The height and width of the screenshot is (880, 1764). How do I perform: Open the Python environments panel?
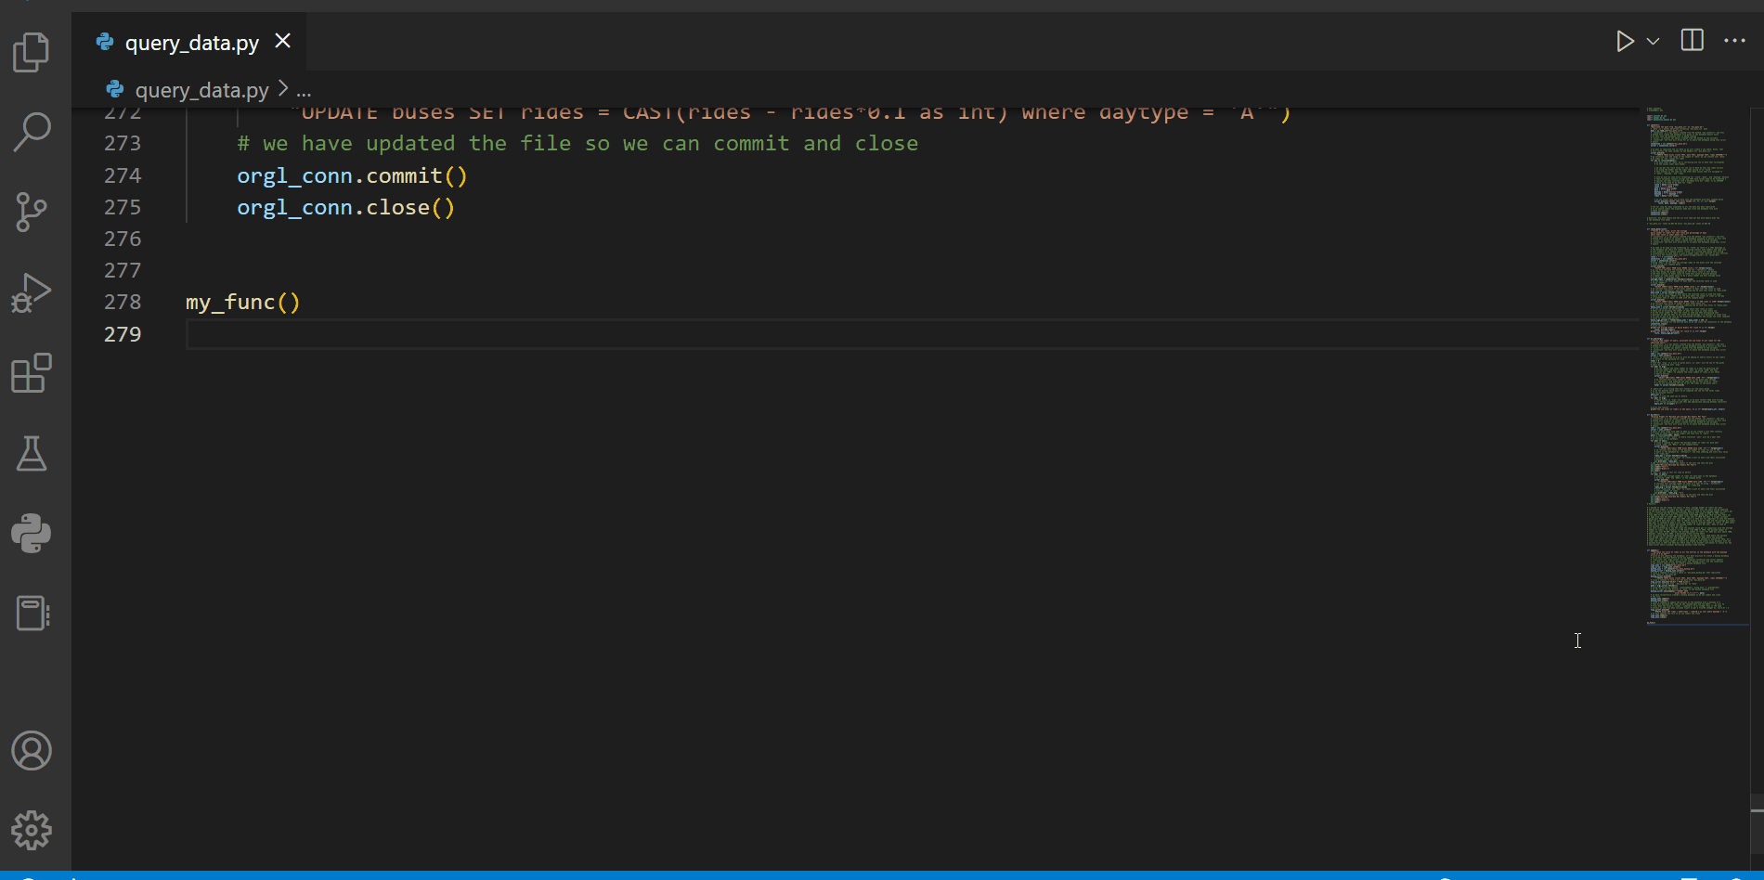coord(32,534)
